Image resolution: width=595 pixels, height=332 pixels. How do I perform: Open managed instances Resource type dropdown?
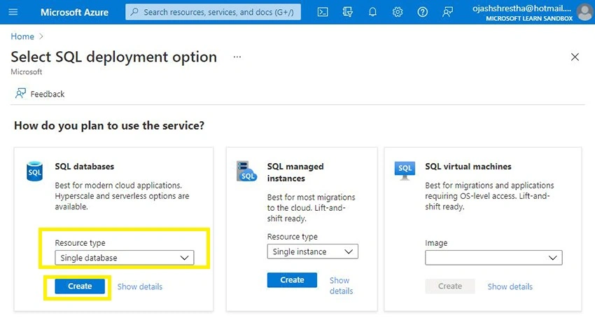(x=313, y=251)
